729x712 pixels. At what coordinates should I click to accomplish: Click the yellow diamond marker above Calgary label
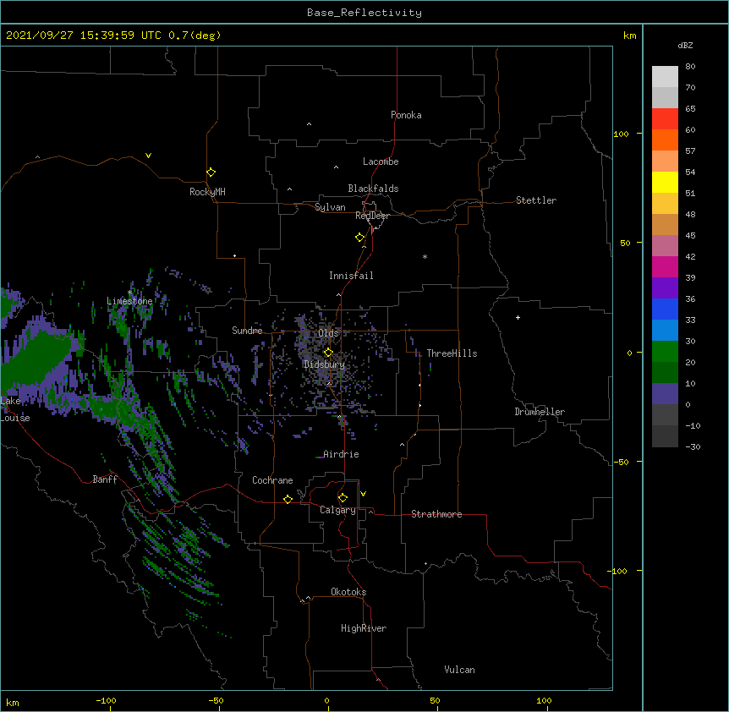[343, 498]
